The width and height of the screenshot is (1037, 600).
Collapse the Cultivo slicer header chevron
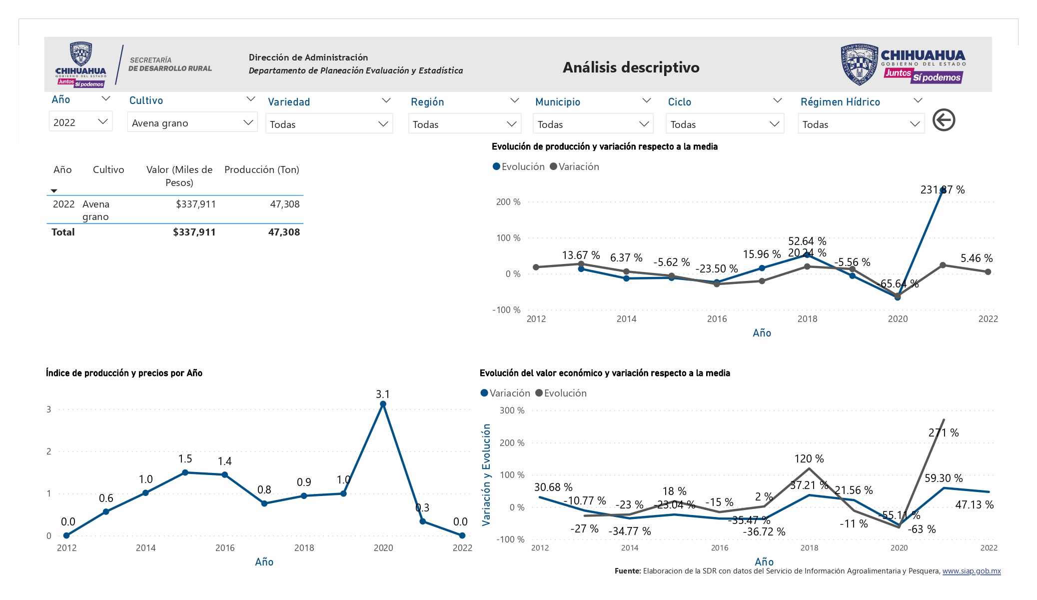point(251,99)
